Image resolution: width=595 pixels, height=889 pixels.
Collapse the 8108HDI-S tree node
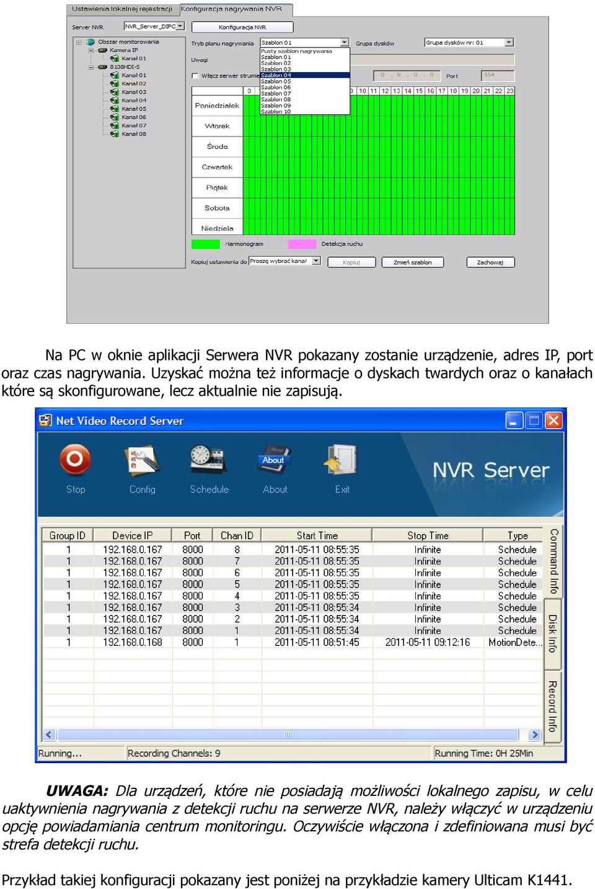[x=90, y=67]
